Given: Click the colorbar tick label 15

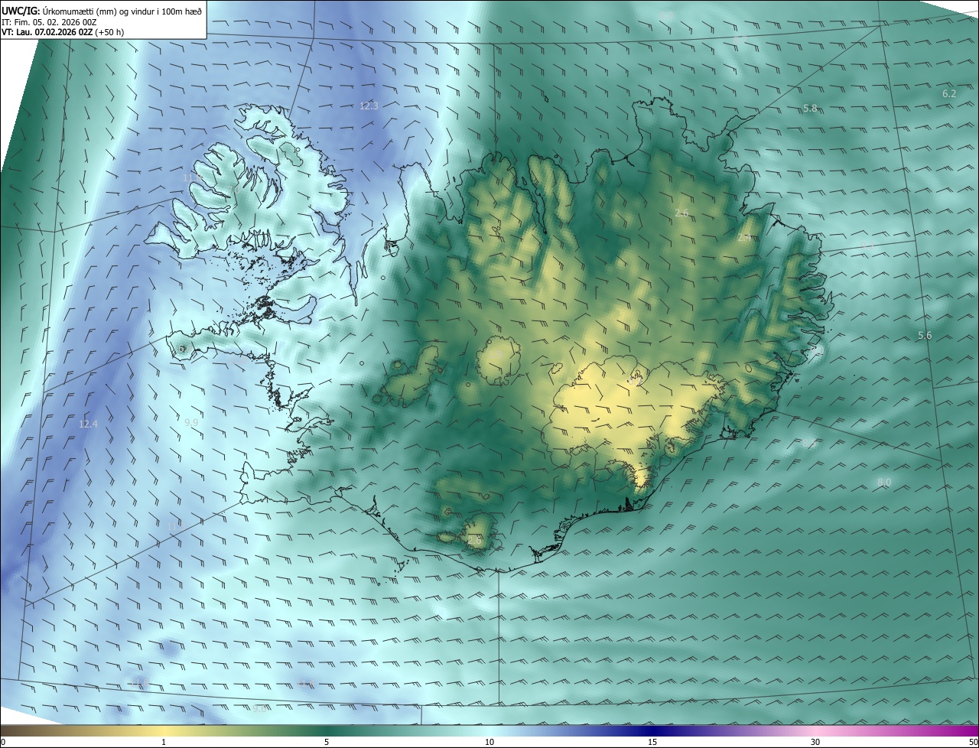Looking at the screenshot, I should coord(652,742).
